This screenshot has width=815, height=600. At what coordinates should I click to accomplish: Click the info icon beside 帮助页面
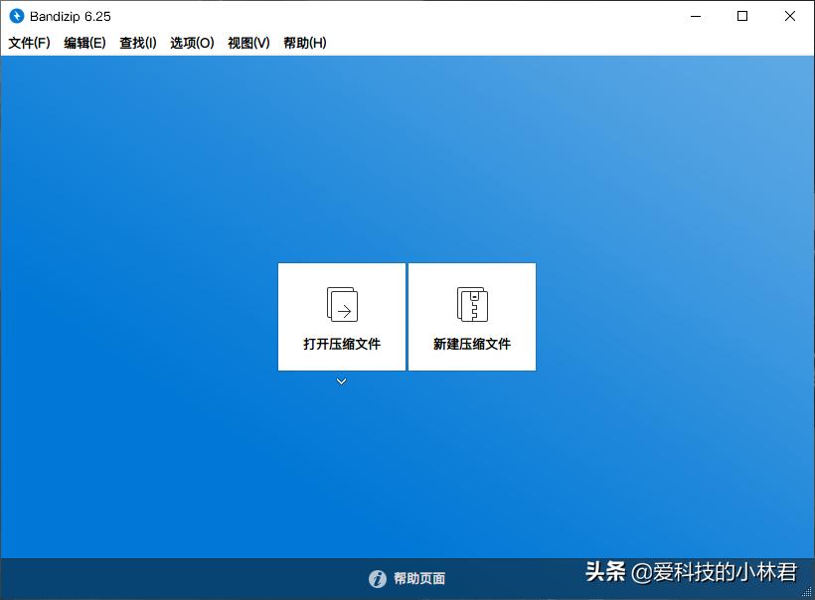pos(379,578)
